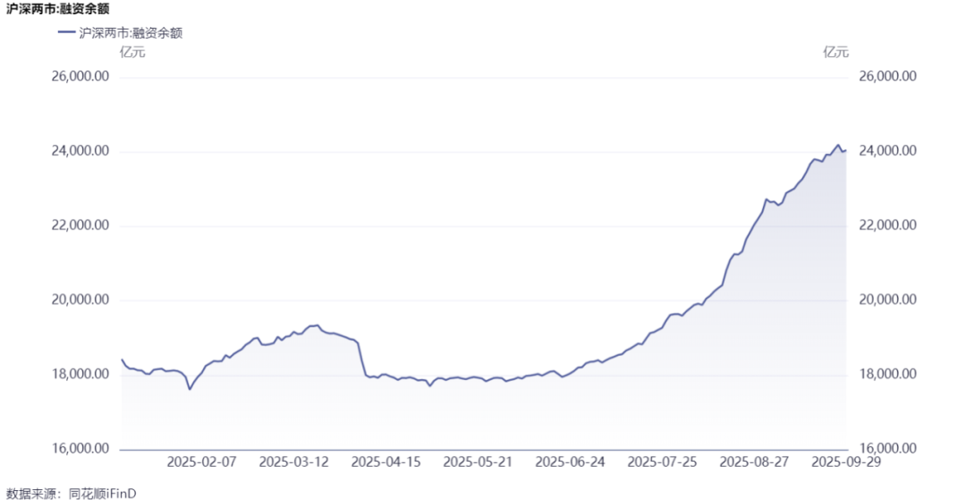
Task: Click the date label 2025-09-29
Action: [846, 462]
